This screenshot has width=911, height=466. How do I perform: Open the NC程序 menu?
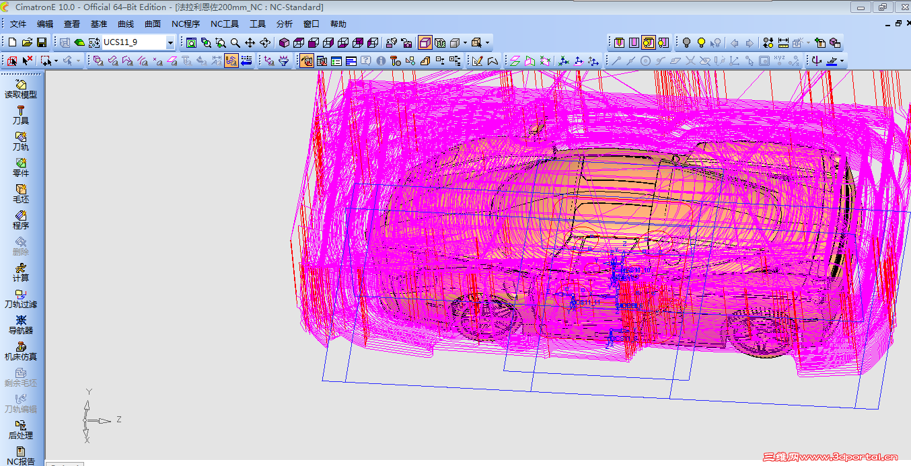click(x=186, y=24)
